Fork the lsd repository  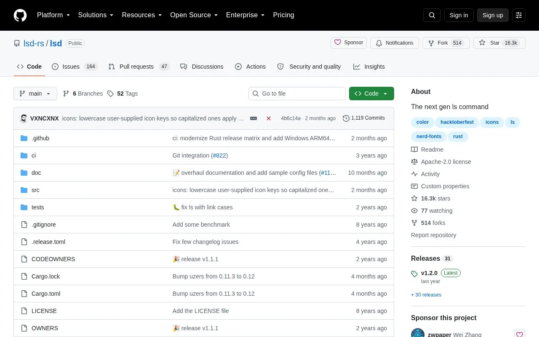[x=446, y=43]
